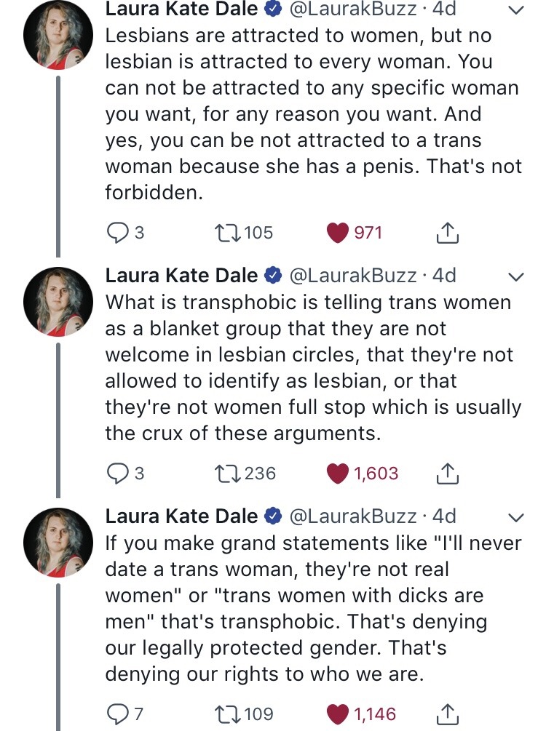Open the 4d timestamp on the third tweet

click(444, 516)
